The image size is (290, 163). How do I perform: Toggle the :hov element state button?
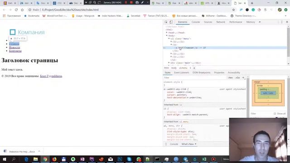coord(230,78)
